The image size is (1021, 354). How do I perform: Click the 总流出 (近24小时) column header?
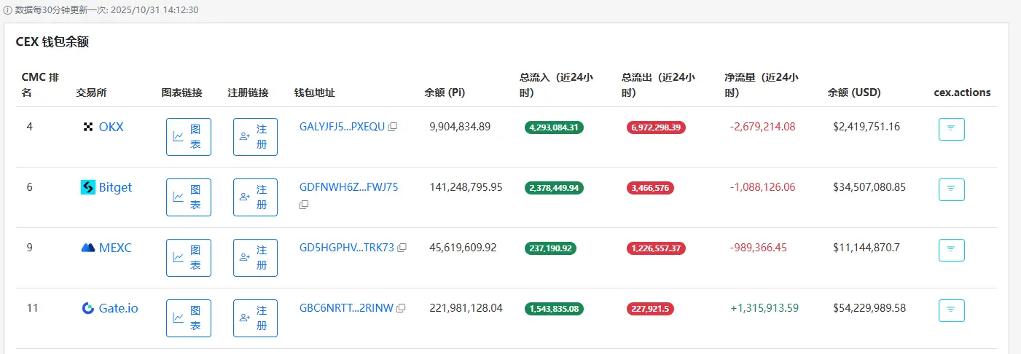658,84
